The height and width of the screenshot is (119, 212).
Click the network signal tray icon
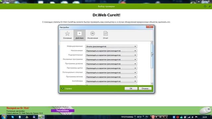(x=189, y=117)
